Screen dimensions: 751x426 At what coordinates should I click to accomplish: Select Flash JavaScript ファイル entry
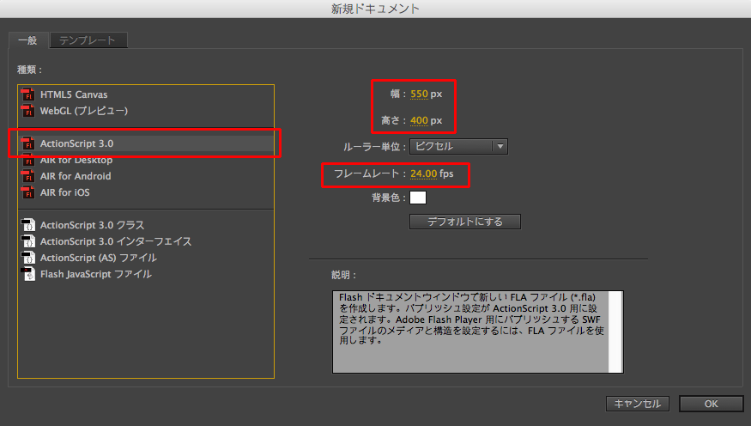pos(146,274)
